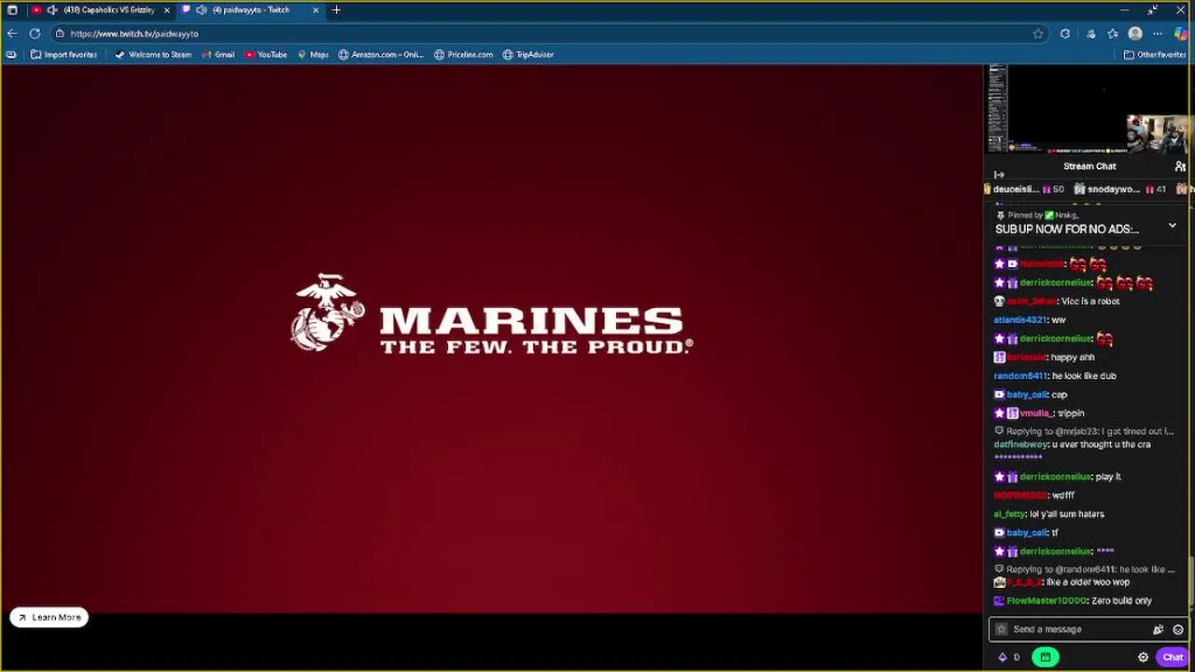Click username al_fetty in chat
1195x672 pixels.
point(1009,514)
